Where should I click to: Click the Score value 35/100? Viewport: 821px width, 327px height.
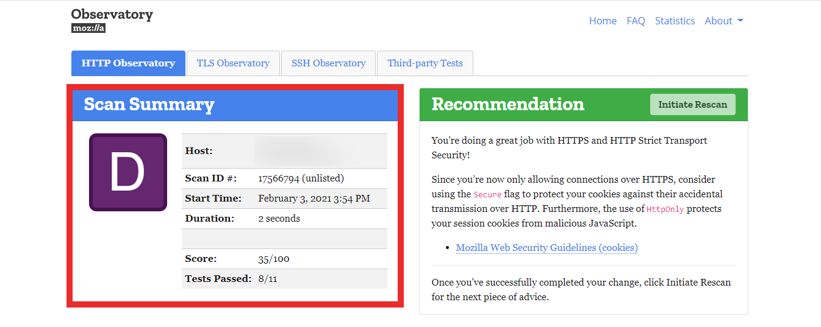coord(274,259)
